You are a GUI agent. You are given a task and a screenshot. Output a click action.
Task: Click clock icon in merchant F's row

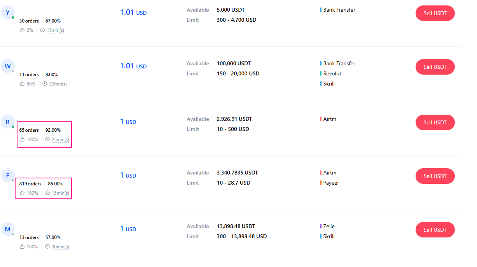point(47,193)
